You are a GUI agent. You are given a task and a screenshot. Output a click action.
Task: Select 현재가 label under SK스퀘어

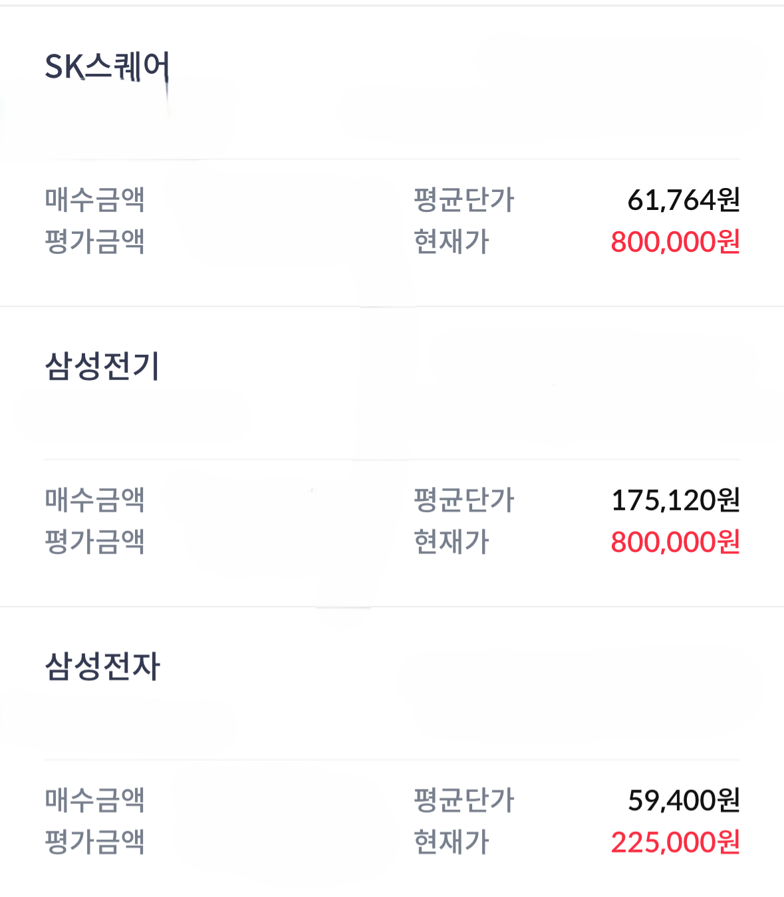[x=452, y=241]
